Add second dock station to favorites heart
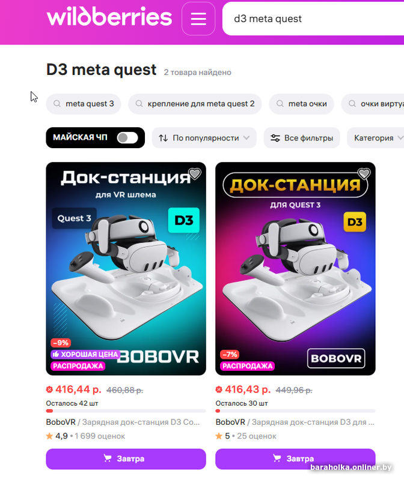This screenshot has width=404, height=480. (x=364, y=173)
